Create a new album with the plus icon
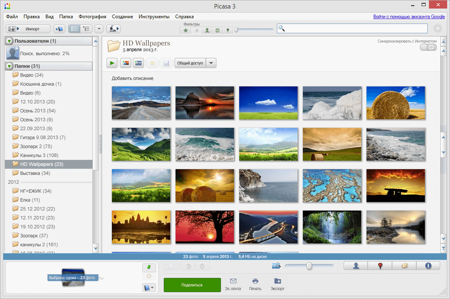This screenshot has width=450, height=299. 59,29
